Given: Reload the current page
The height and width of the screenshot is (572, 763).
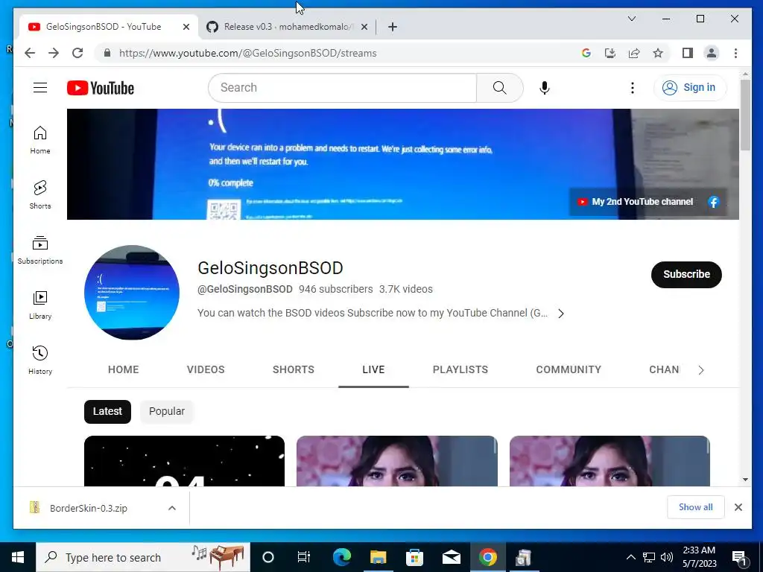Looking at the screenshot, I should coord(77,53).
